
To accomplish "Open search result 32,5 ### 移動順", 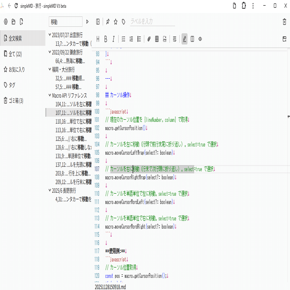I will coord(69,78).
